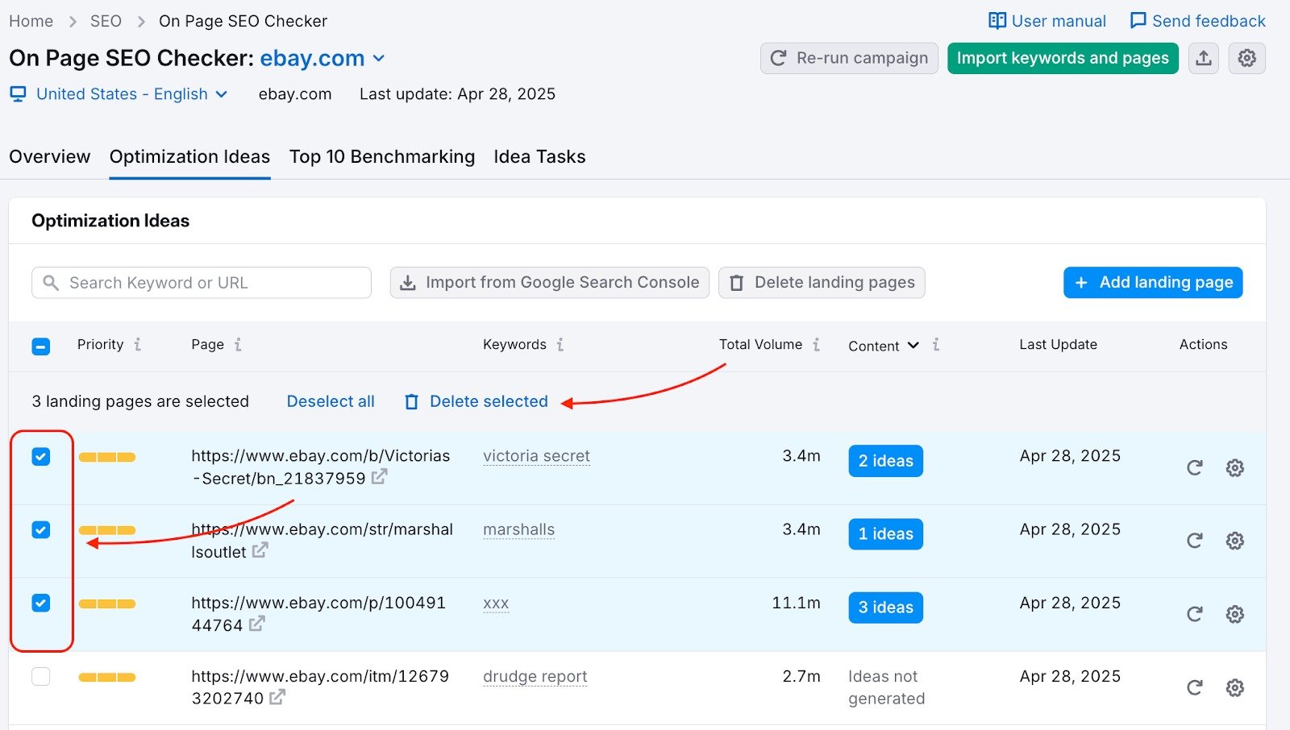This screenshot has width=1290, height=730.
Task: Open the Idea Tasks tab
Action: click(539, 156)
